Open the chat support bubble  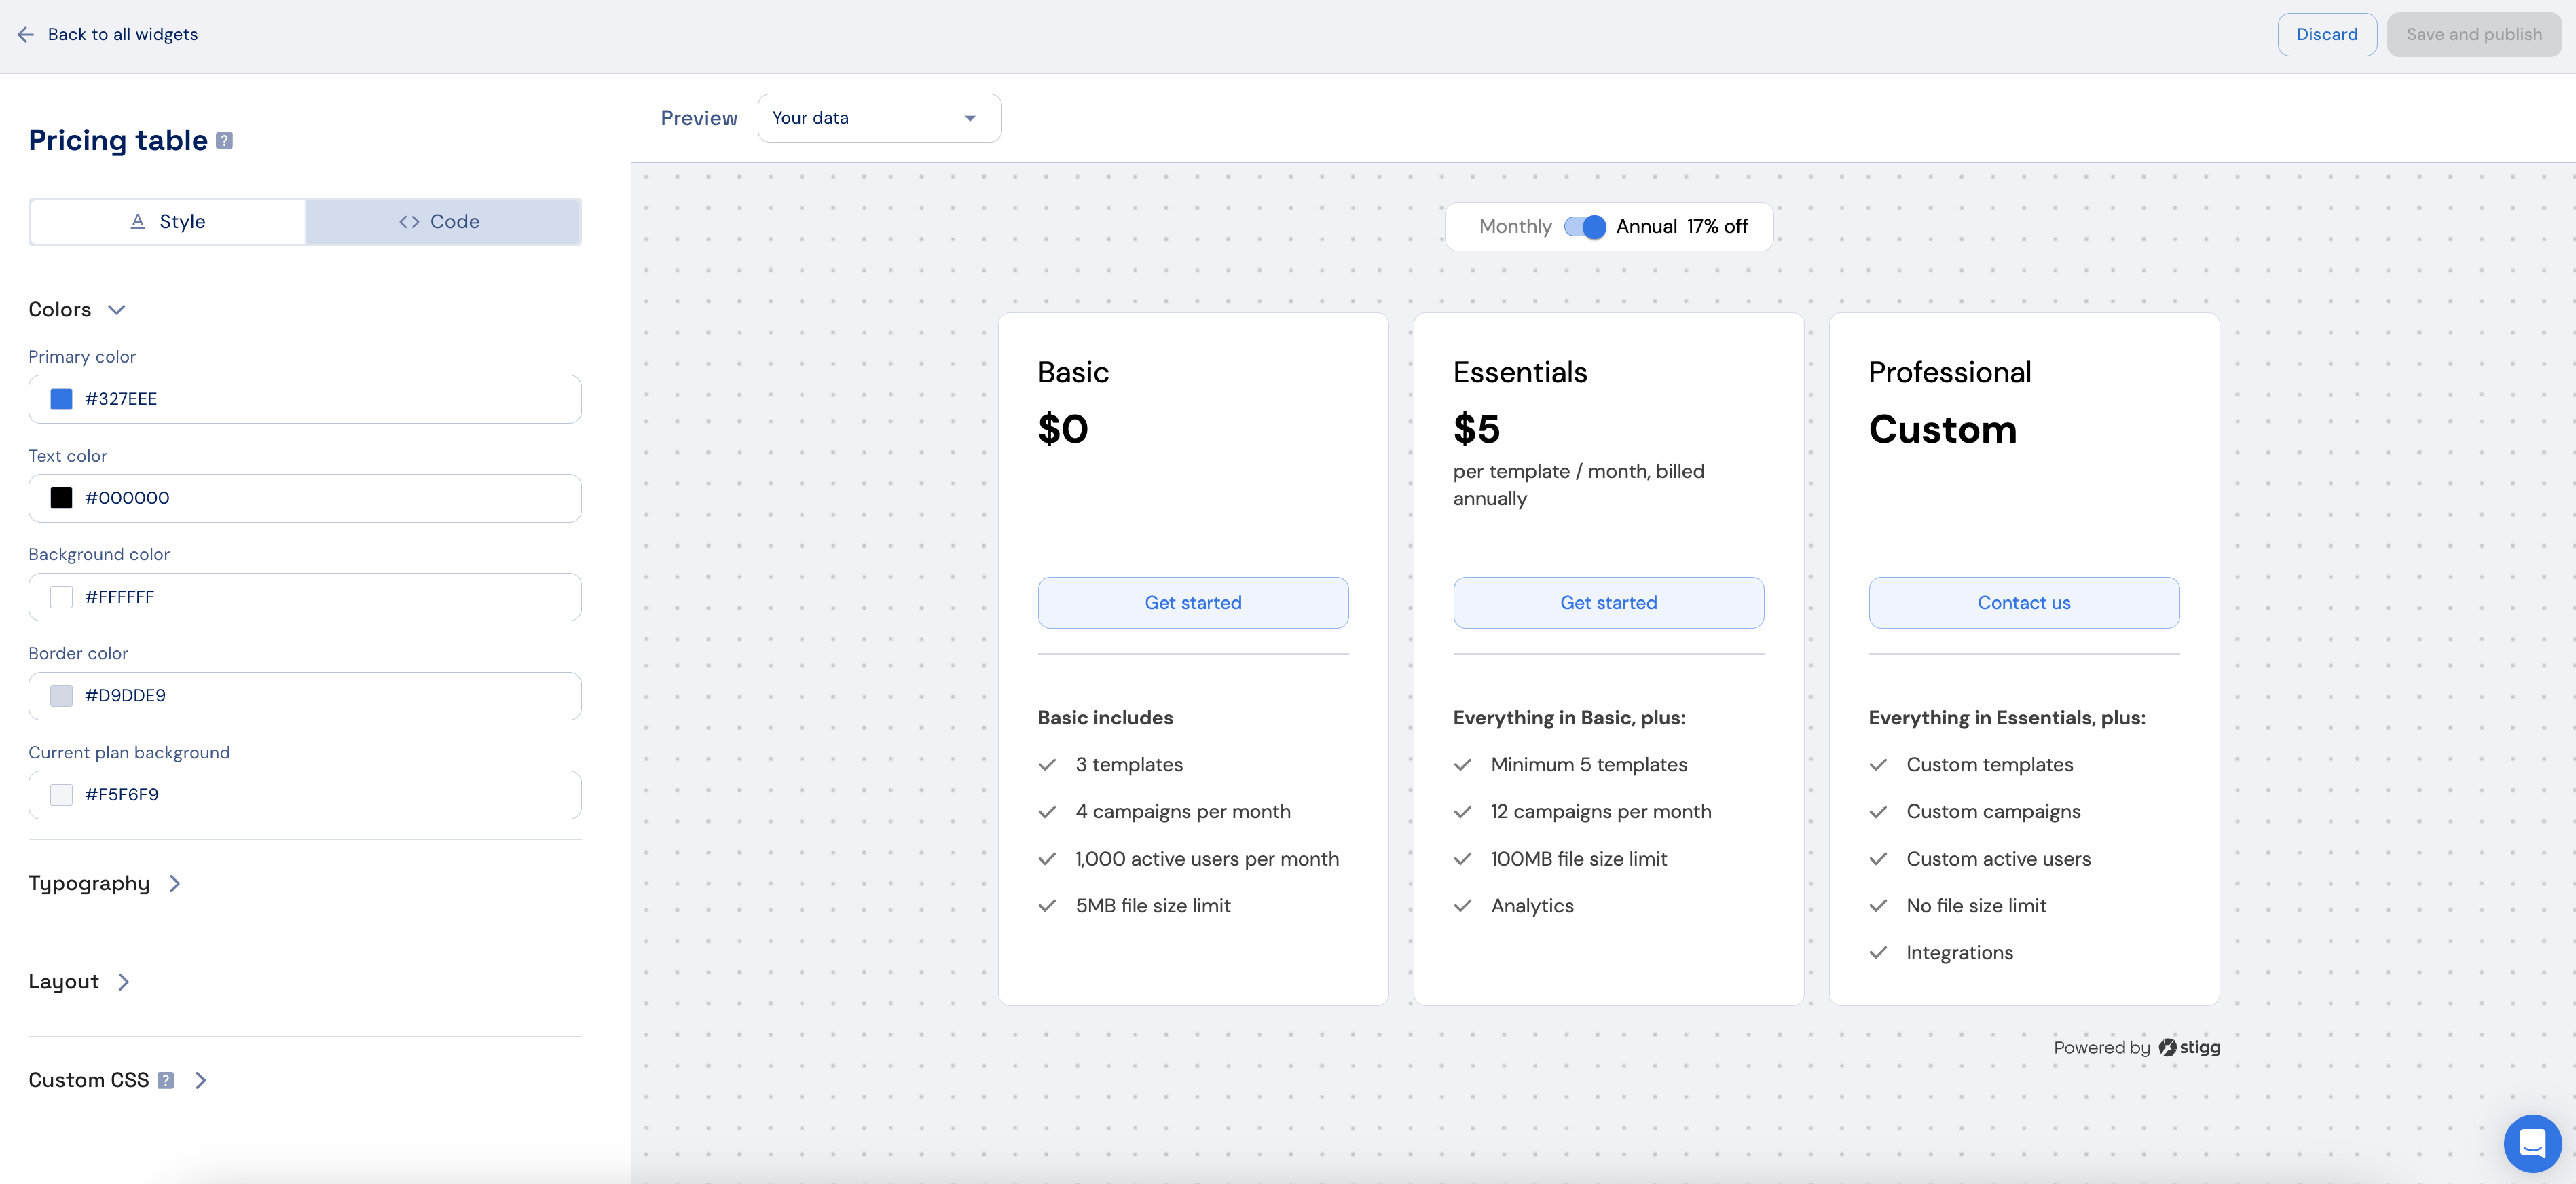pyautogui.click(x=2532, y=1143)
